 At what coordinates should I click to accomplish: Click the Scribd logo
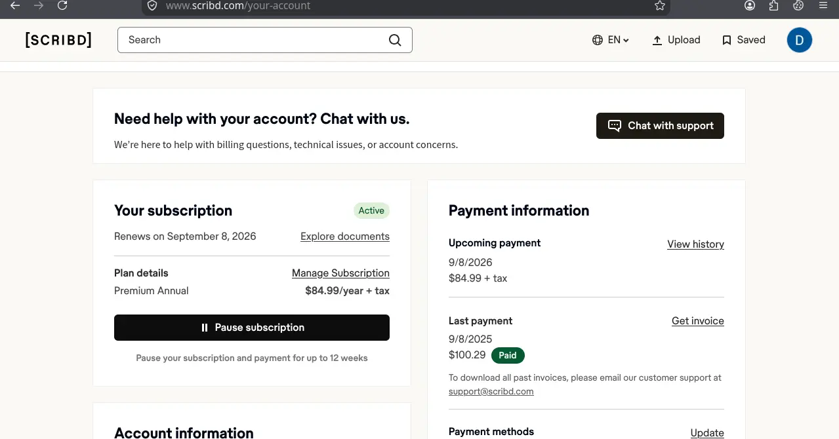58,40
